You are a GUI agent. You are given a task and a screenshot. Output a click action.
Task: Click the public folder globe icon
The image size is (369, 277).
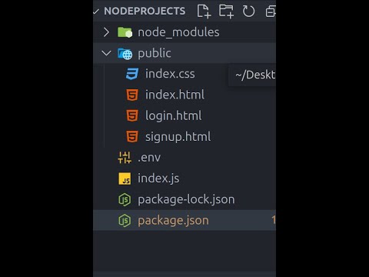pyautogui.click(x=125, y=54)
